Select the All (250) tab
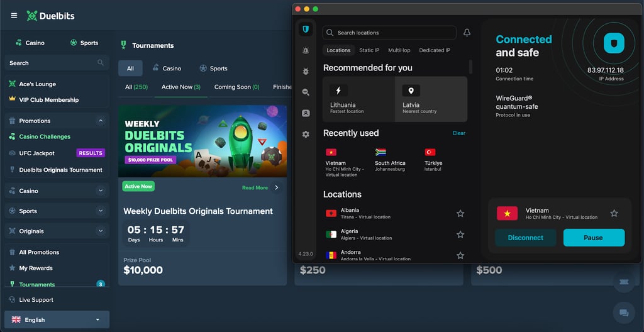This screenshot has height=332, width=644. [x=136, y=87]
